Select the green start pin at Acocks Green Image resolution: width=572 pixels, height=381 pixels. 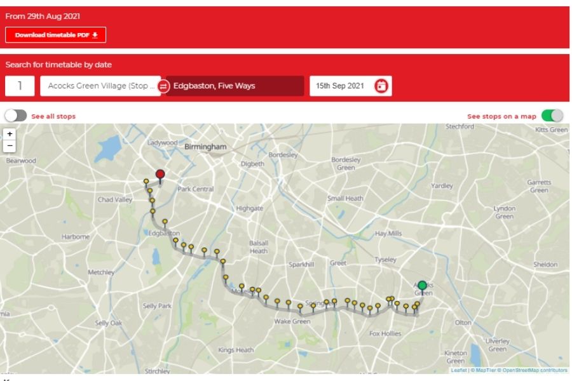click(422, 287)
